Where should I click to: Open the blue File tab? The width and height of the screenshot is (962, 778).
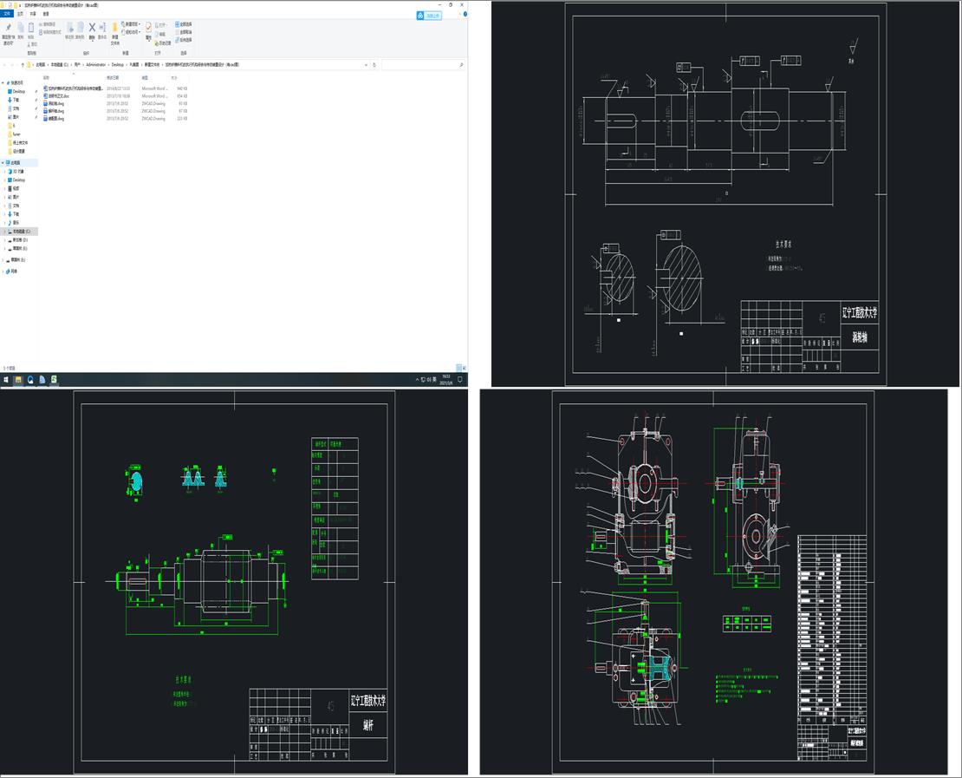[8, 14]
